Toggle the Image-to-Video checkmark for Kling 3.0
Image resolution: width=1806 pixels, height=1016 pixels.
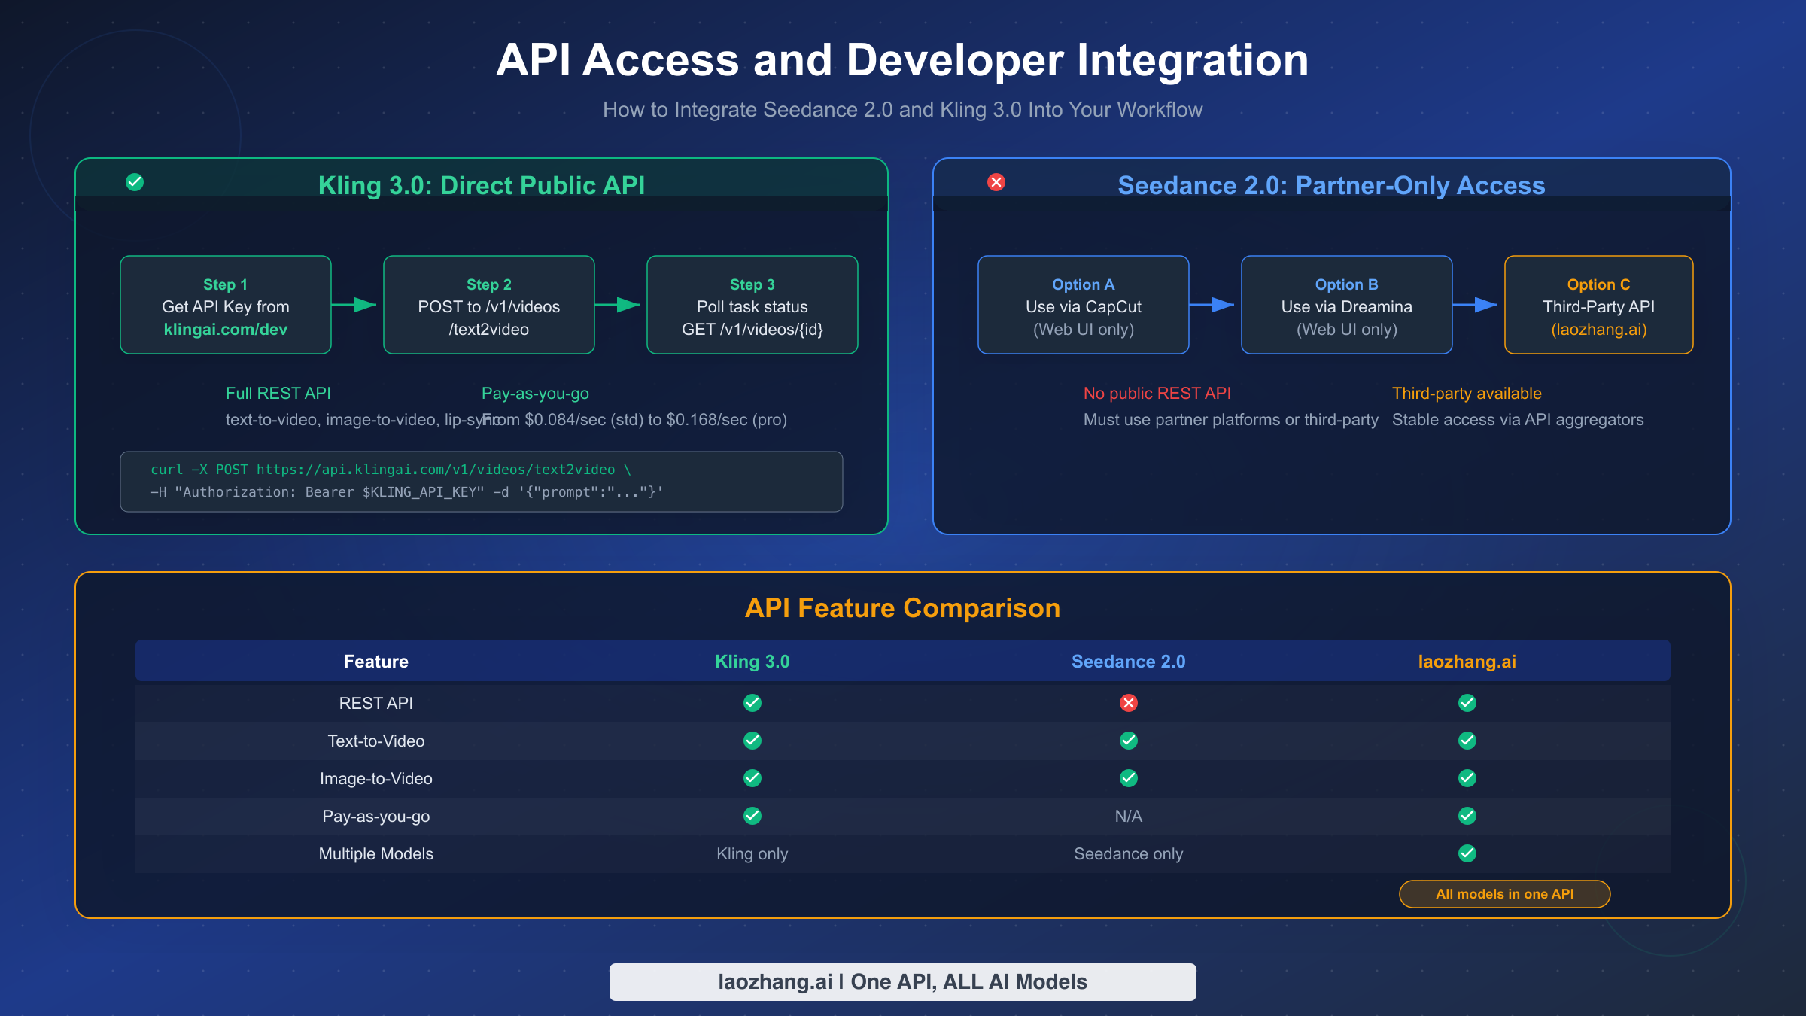pos(752,778)
